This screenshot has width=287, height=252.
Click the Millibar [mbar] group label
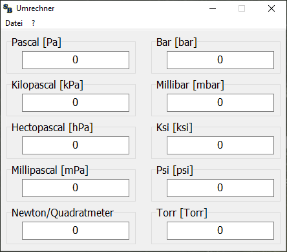(190, 85)
